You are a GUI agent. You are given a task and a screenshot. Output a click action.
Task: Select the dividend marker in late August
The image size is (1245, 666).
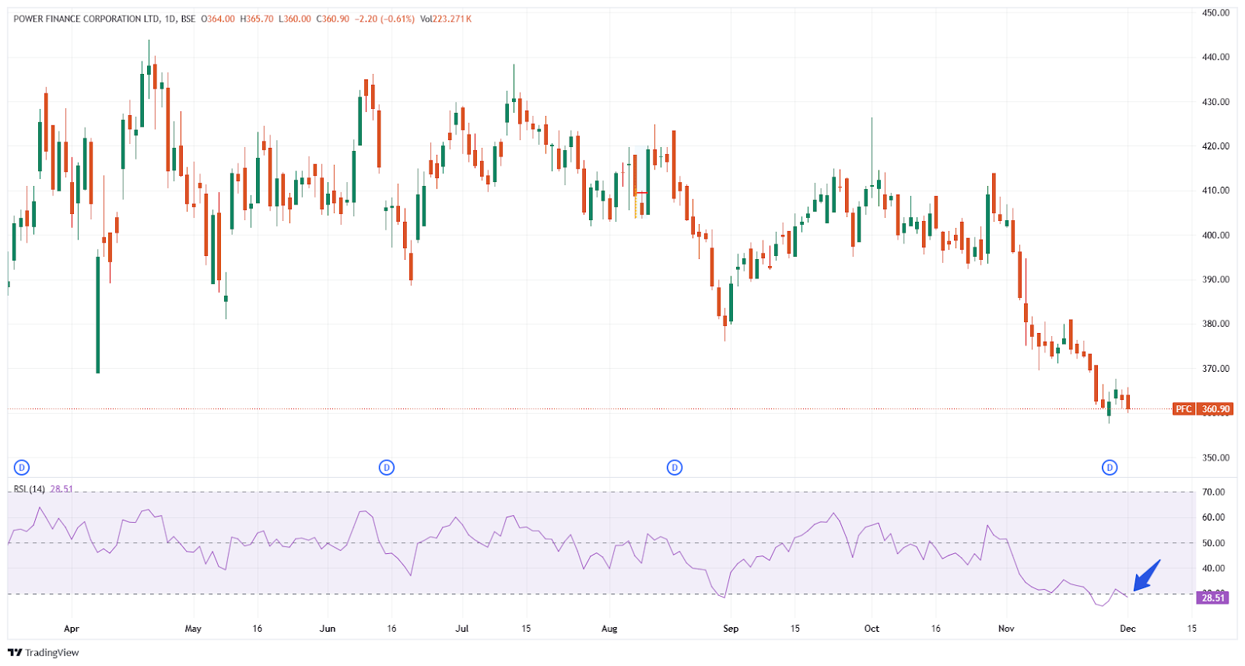[x=675, y=468]
